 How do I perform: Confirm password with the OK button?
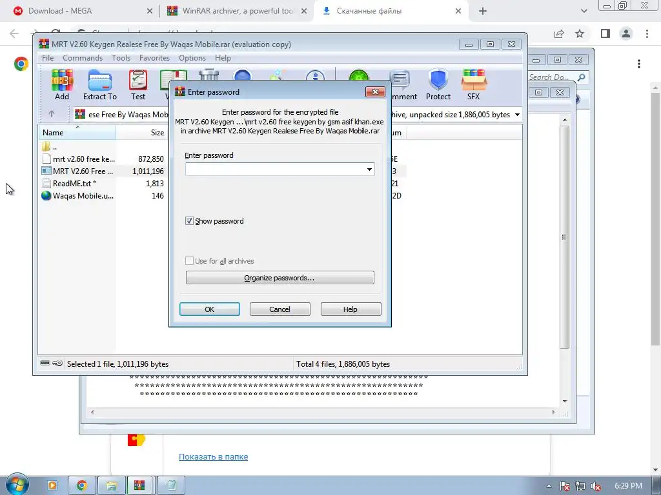coord(210,309)
